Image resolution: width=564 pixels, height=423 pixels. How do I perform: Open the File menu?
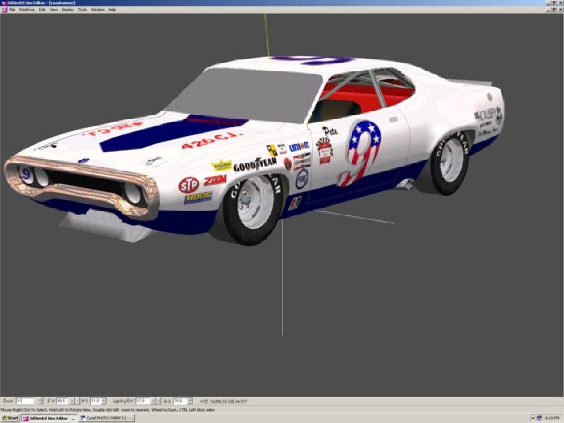pyautogui.click(x=12, y=9)
